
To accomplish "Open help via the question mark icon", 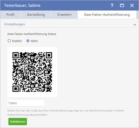I will coord(112,6).
